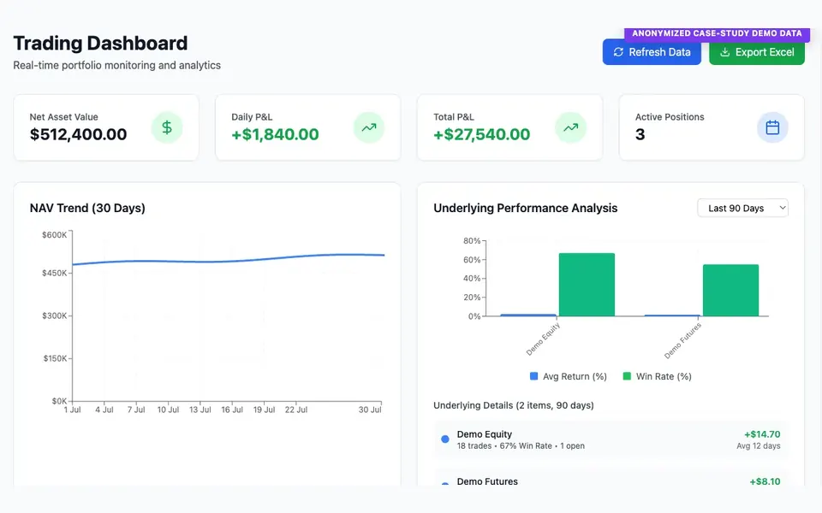Viewport: 822px width, 513px height.
Task: Click the Anonymized Case-Study Demo Data badge
Action: [x=717, y=33]
